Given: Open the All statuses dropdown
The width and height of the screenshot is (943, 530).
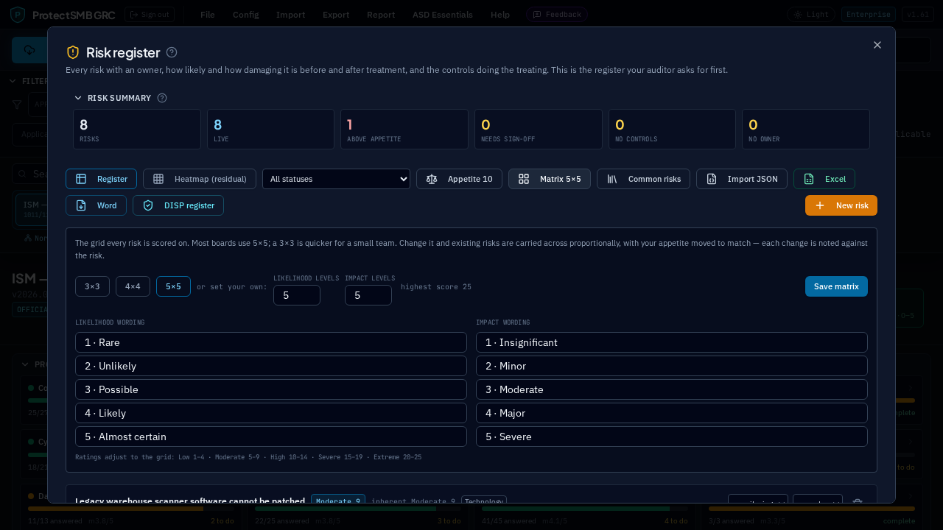Looking at the screenshot, I should point(336,179).
